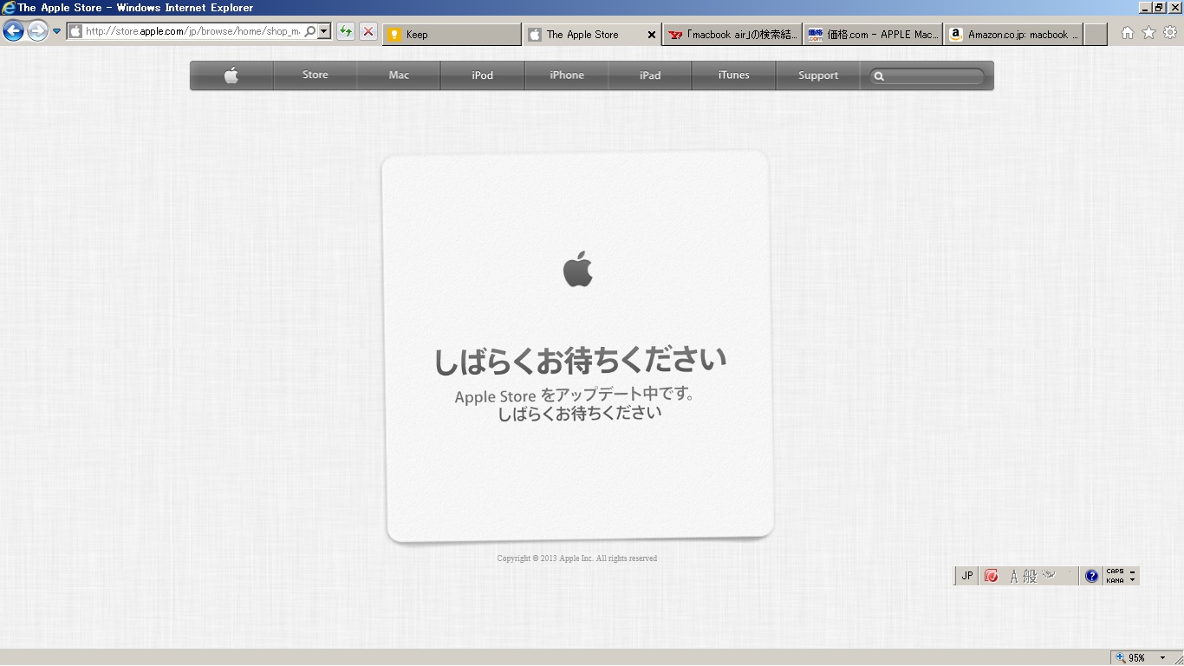Click the green refresh arrows button
The width and height of the screenshot is (1184, 666).
point(346,32)
